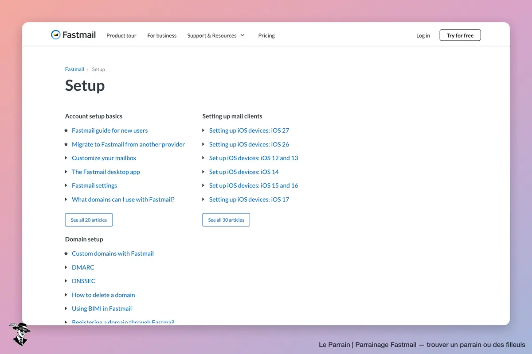Go to Fastmail breadcrumb link
This screenshot has height=354, width=532.
(x=74, y=69)
